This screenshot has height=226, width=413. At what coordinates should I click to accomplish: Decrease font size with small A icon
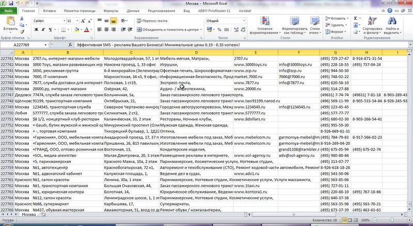(89, 21)
